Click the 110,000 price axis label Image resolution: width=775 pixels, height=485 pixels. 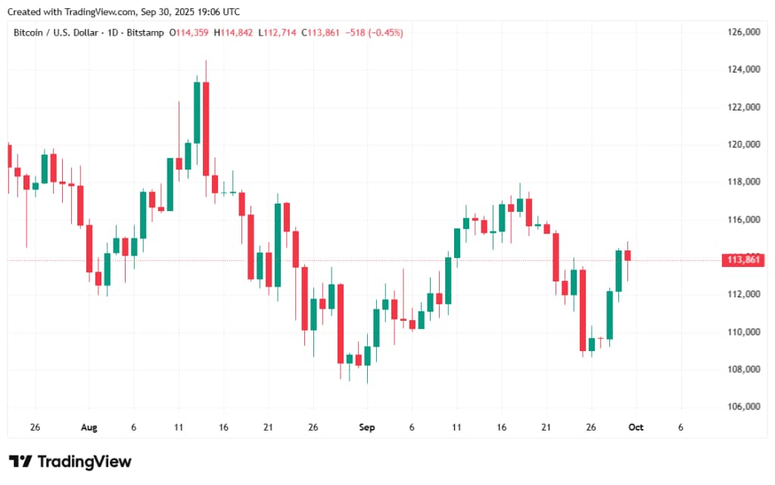point(742,332)
